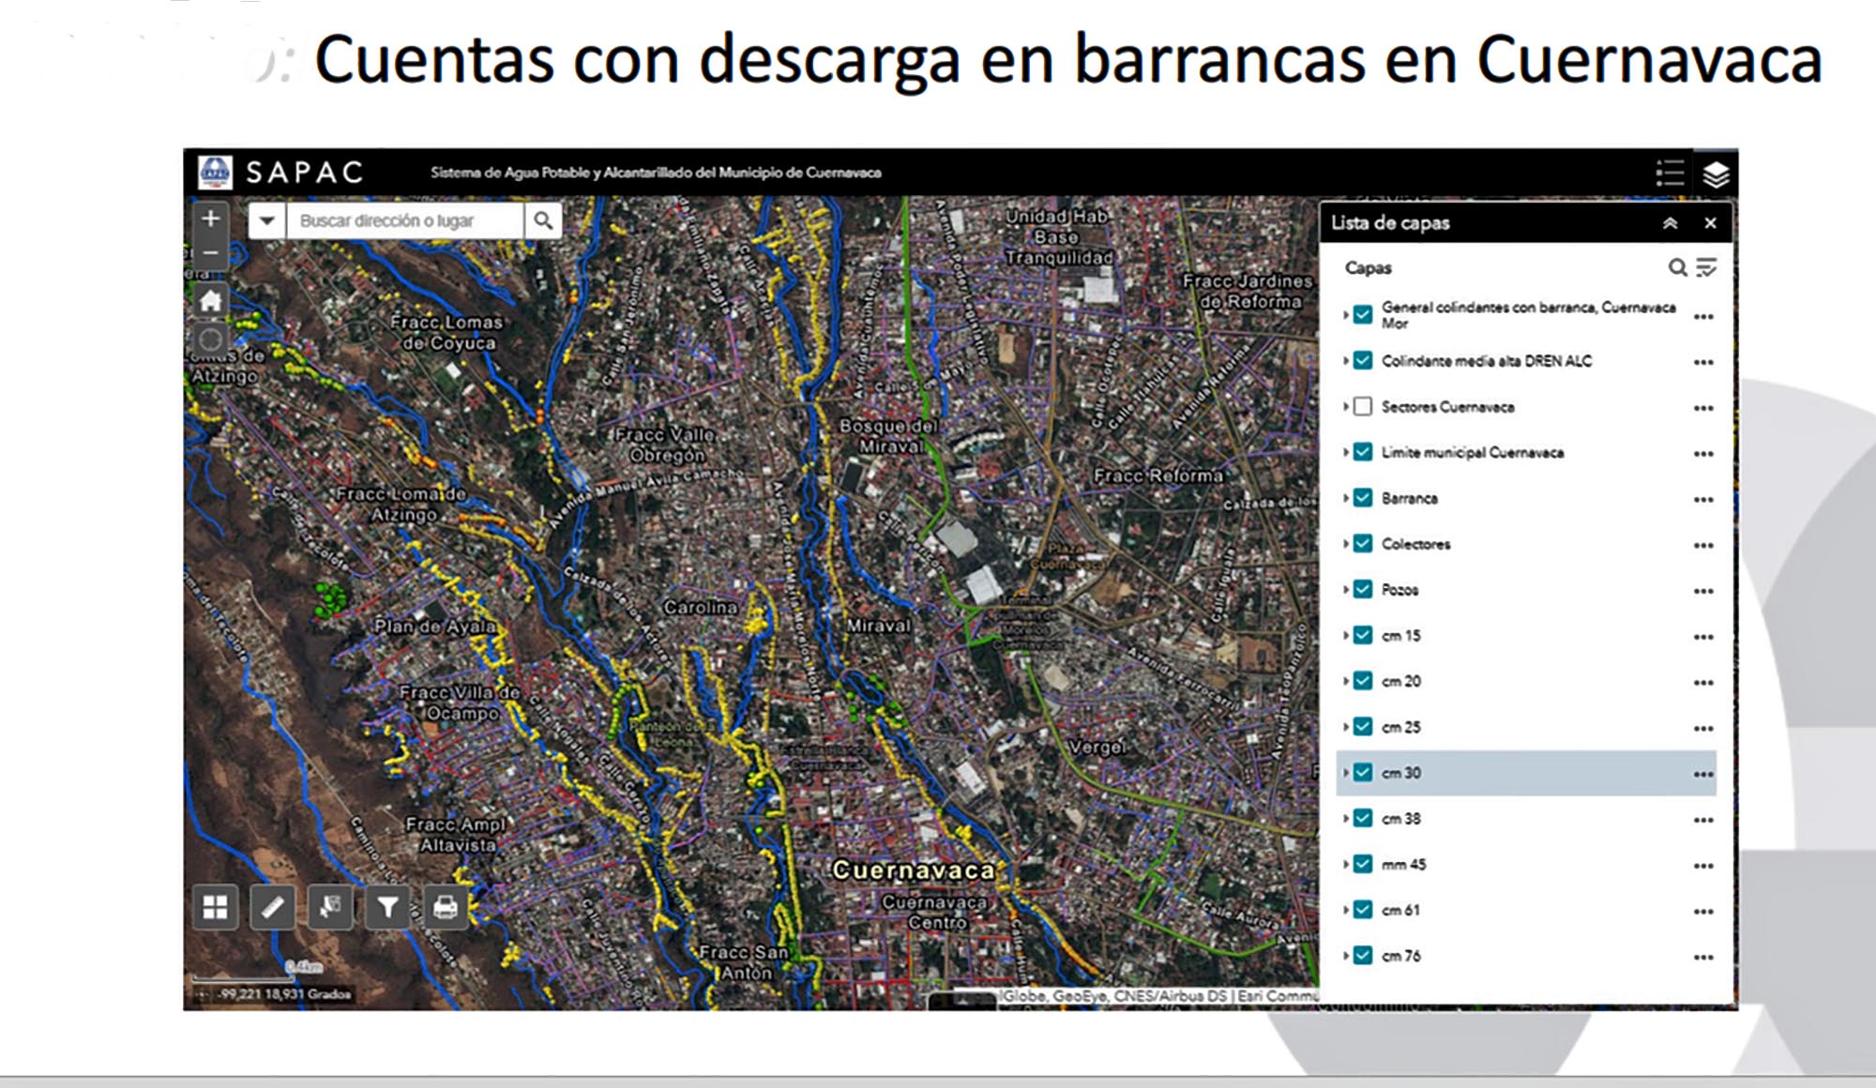Viewport: 1876px width, 1088px height.
Task: Open options menu for Barranca layer
Action: [1703, 500]
